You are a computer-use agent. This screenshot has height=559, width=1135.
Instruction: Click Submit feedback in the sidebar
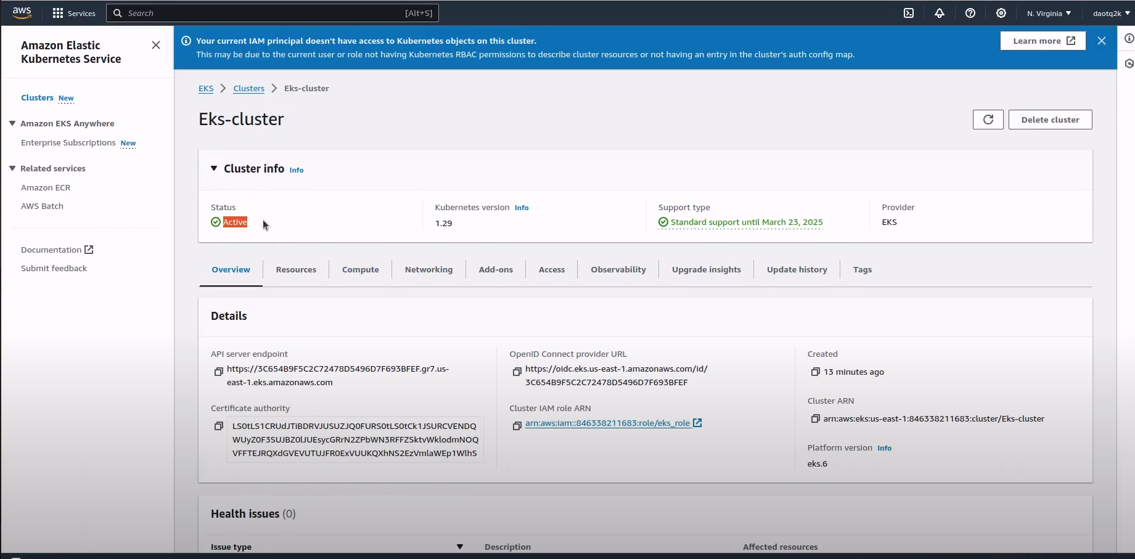(x=54, y=268)
